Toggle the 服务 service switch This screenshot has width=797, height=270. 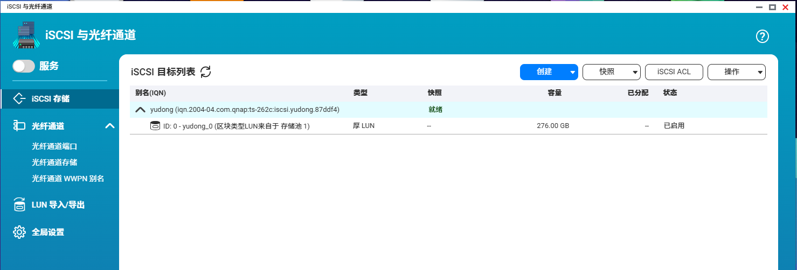(24, 66)
